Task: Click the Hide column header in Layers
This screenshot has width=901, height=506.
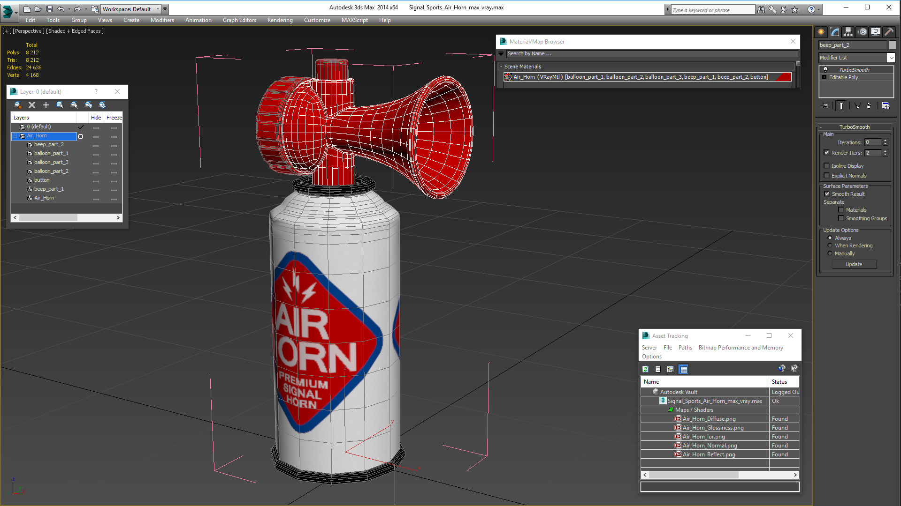Action: (96, 118)
